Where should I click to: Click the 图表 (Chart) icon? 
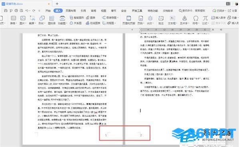coord(91,18)
